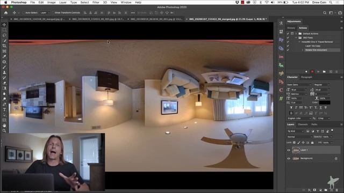Open the Normal blend mode dropdown
The width and height of the screenshot is (344, 193).
click(299, 137)
